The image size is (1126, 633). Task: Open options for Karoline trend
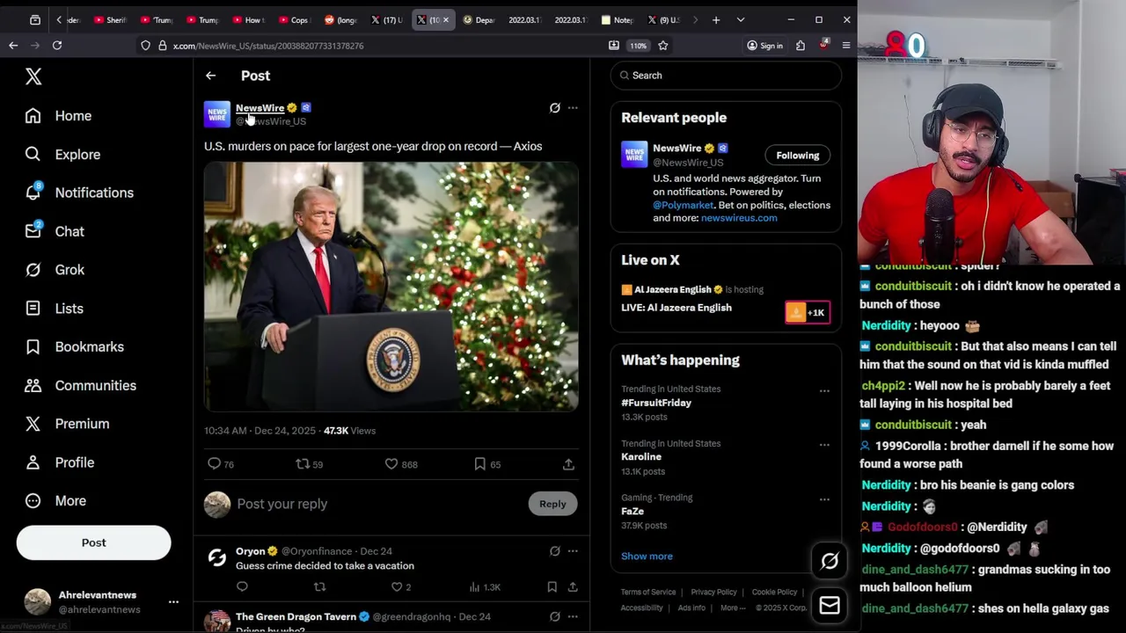click(824, 445)
